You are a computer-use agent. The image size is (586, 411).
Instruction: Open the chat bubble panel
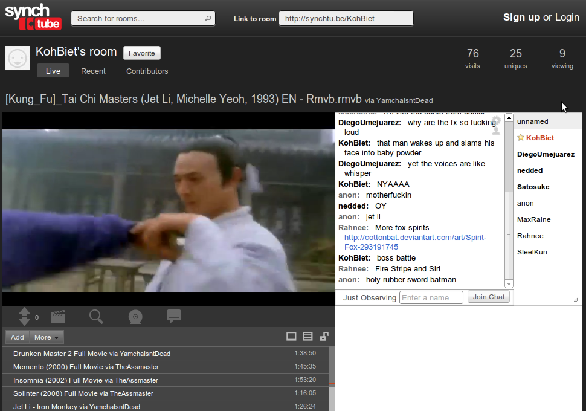pos(174,316)
